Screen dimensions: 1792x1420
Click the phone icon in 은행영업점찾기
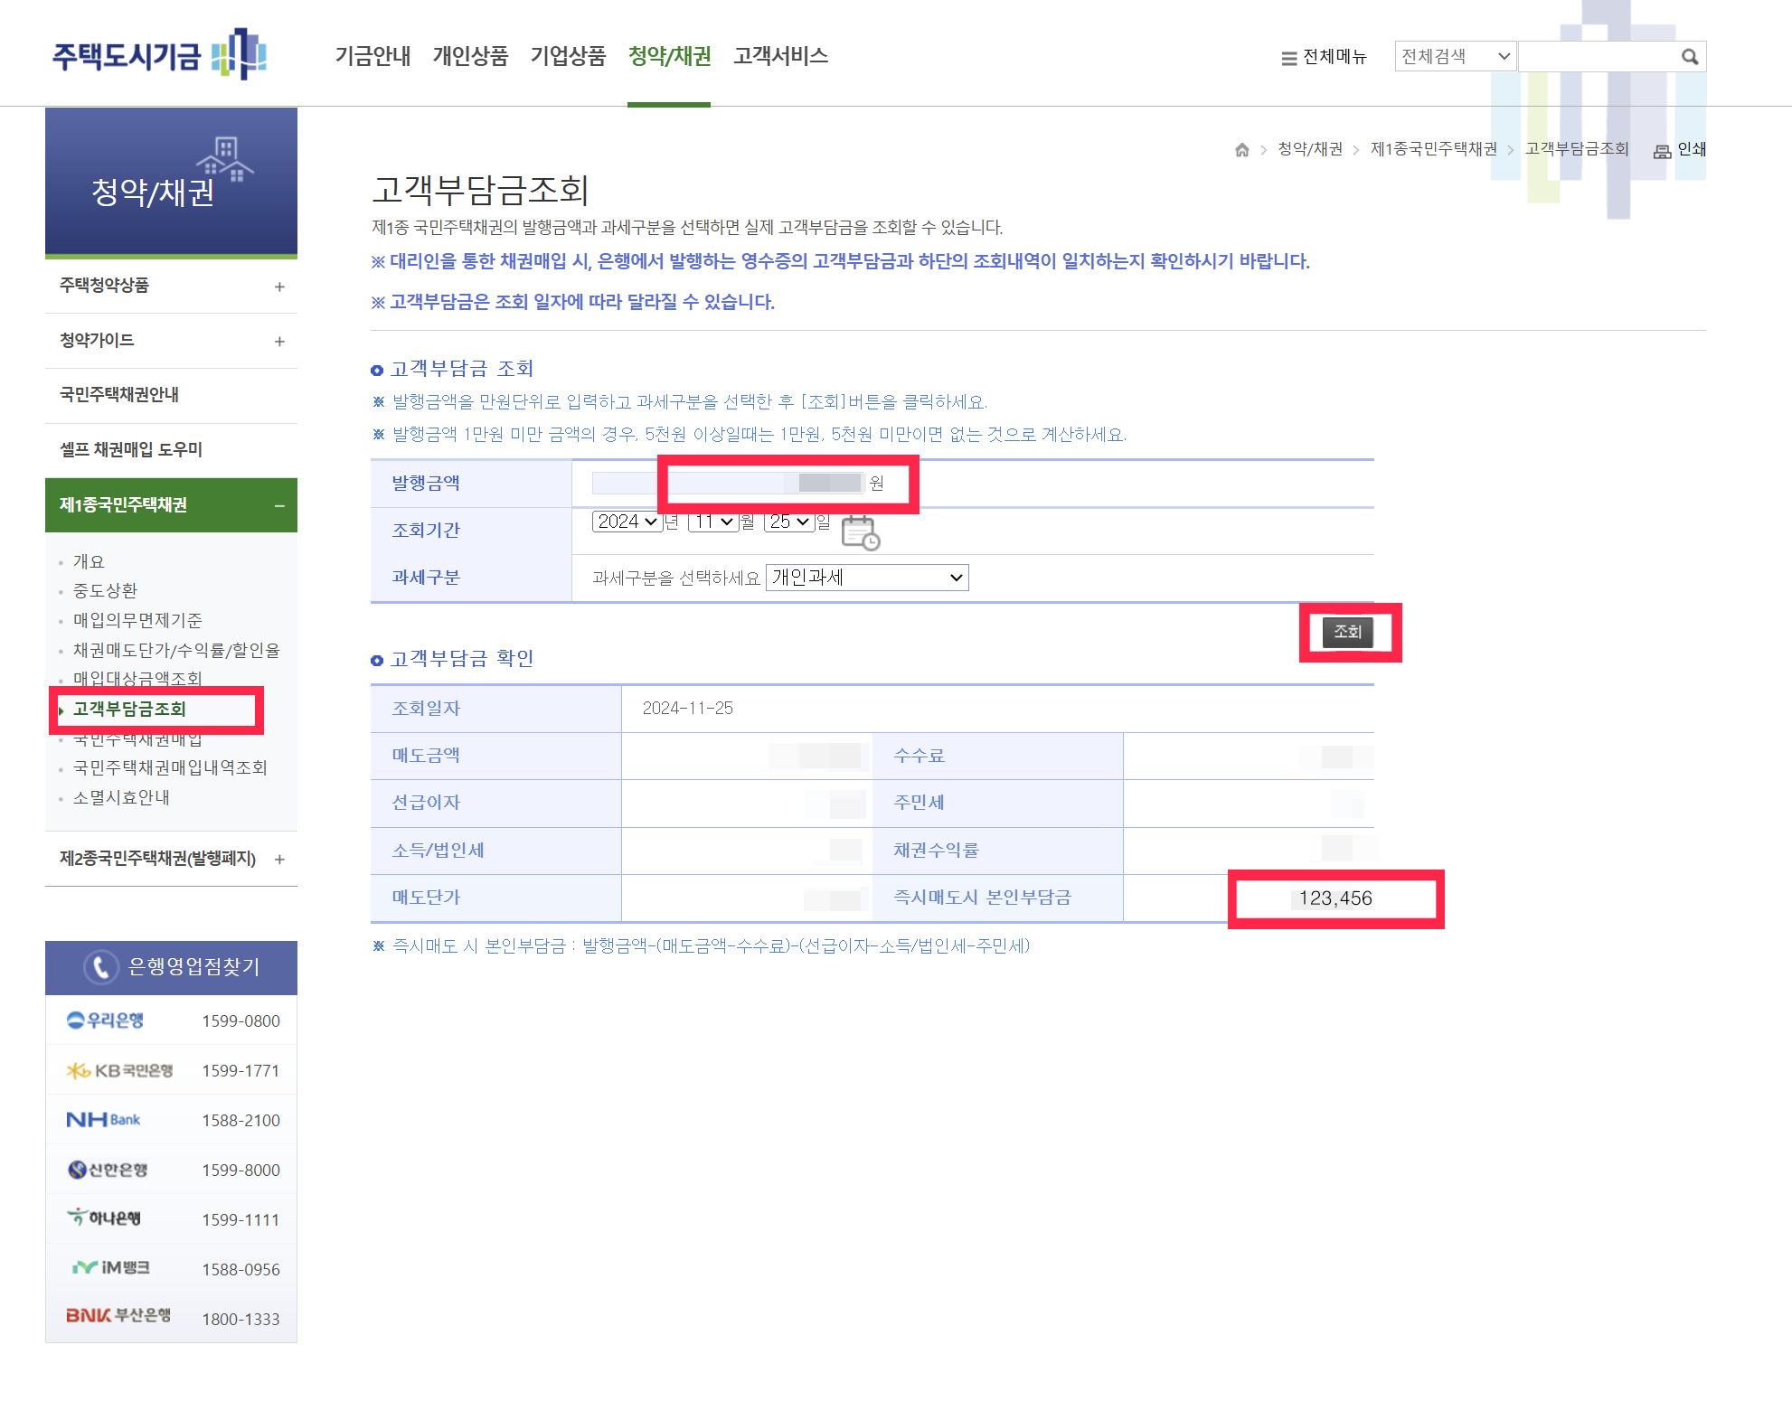[x=100, y=966]
